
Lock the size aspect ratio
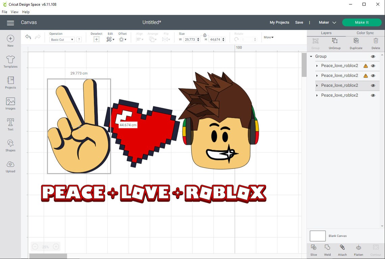pos(205,35)
